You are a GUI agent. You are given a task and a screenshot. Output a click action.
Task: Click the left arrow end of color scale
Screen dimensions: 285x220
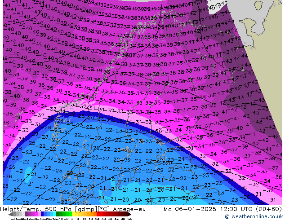(x=10, y=214)
